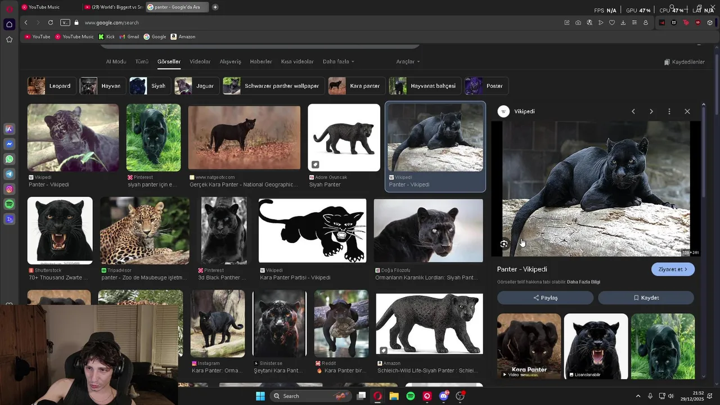Open WhatsApp in the sidebar
The height and width of the screenshot is (405, 720).
10,159
